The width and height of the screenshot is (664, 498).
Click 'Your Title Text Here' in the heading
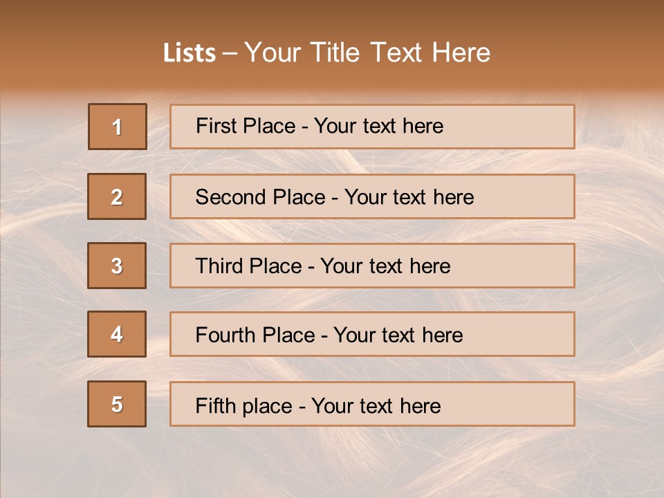367,53
